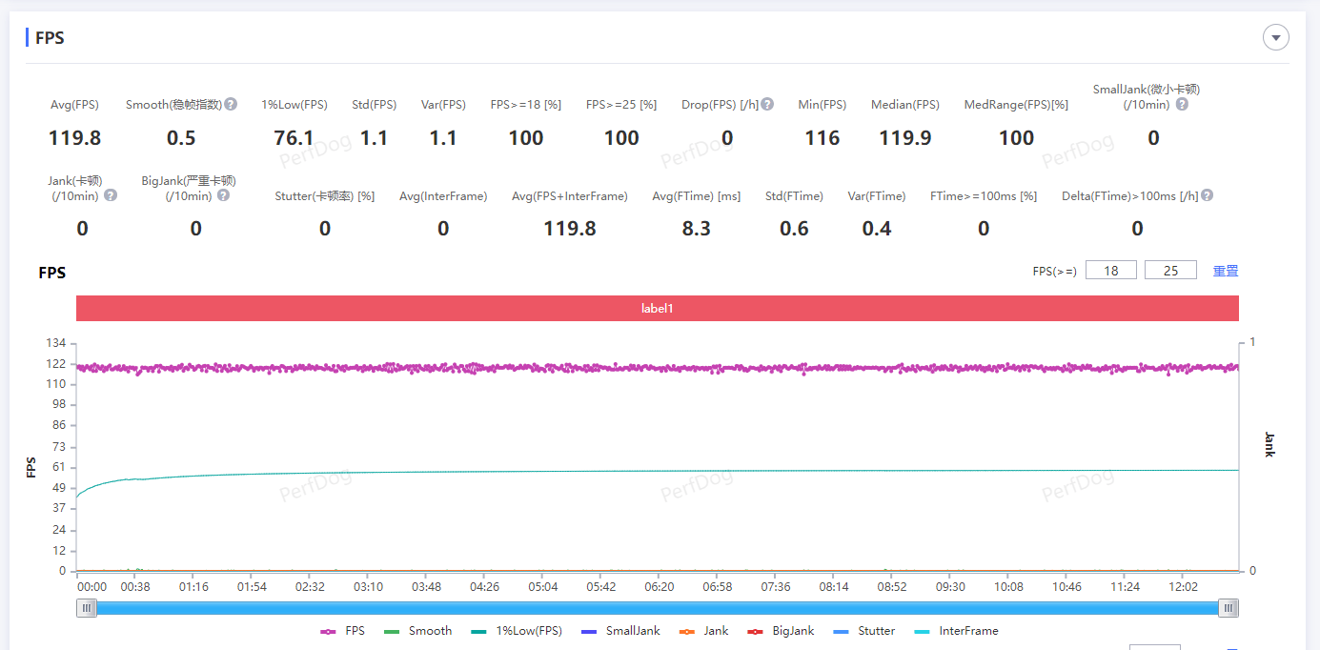Hide the Smooth series in legend

coord(417,631)
